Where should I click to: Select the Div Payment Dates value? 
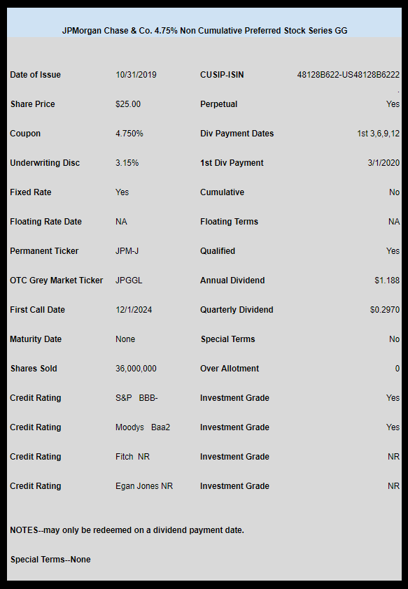coord(379,134)
